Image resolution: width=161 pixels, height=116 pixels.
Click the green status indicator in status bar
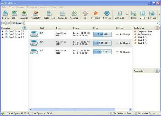tap(3, 113)
